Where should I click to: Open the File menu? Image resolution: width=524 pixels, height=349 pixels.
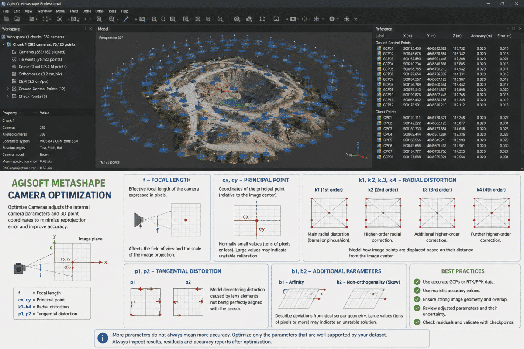[x=6, y=11]
